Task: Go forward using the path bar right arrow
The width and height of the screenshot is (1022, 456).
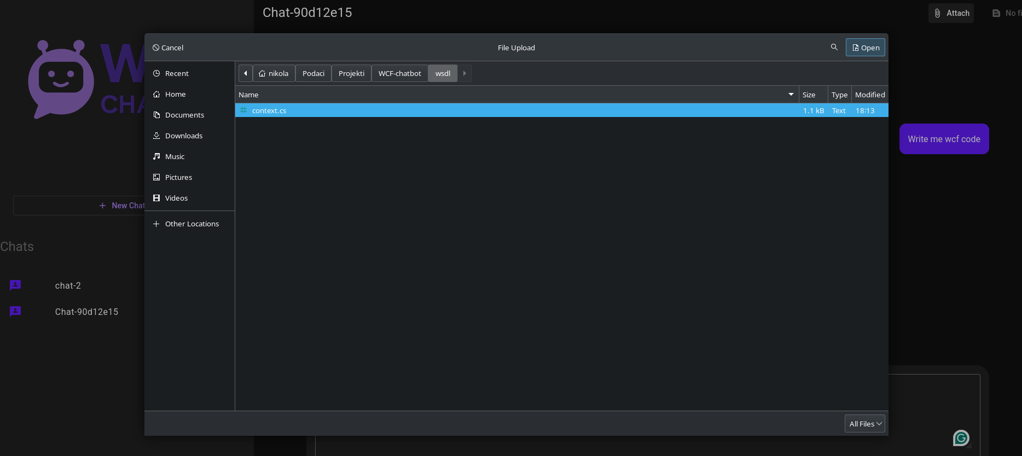Action: (x=464, y=73)
